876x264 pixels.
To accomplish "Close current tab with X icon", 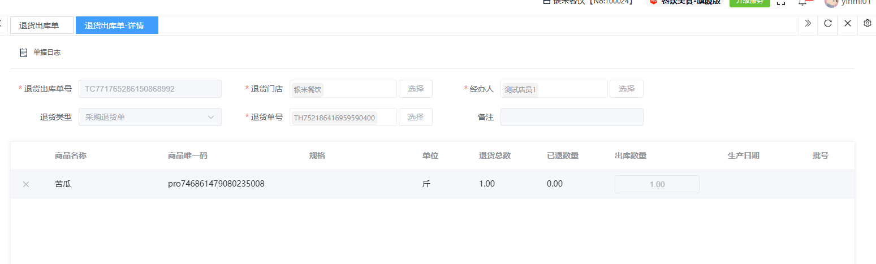I will pyautogui.click(x=847, y=24).
